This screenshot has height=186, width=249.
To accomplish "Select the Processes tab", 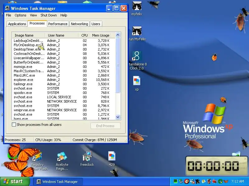I will click(37, 24).
